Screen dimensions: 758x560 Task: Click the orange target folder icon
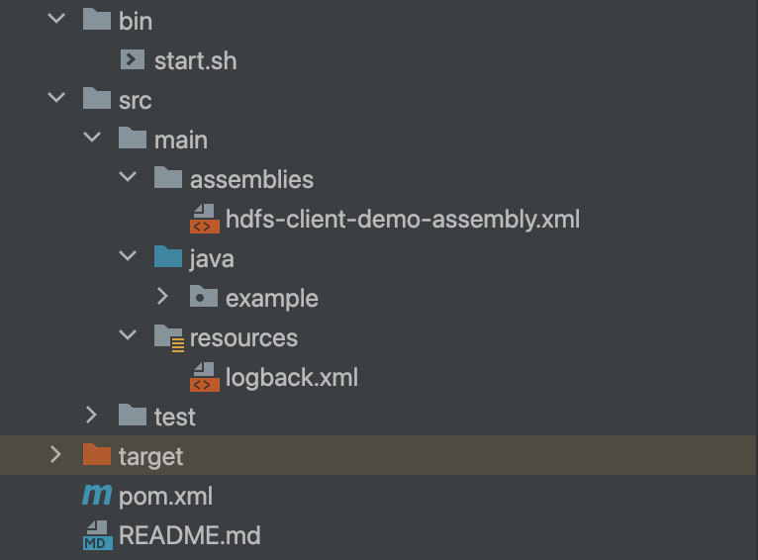(x=97, y=455)
